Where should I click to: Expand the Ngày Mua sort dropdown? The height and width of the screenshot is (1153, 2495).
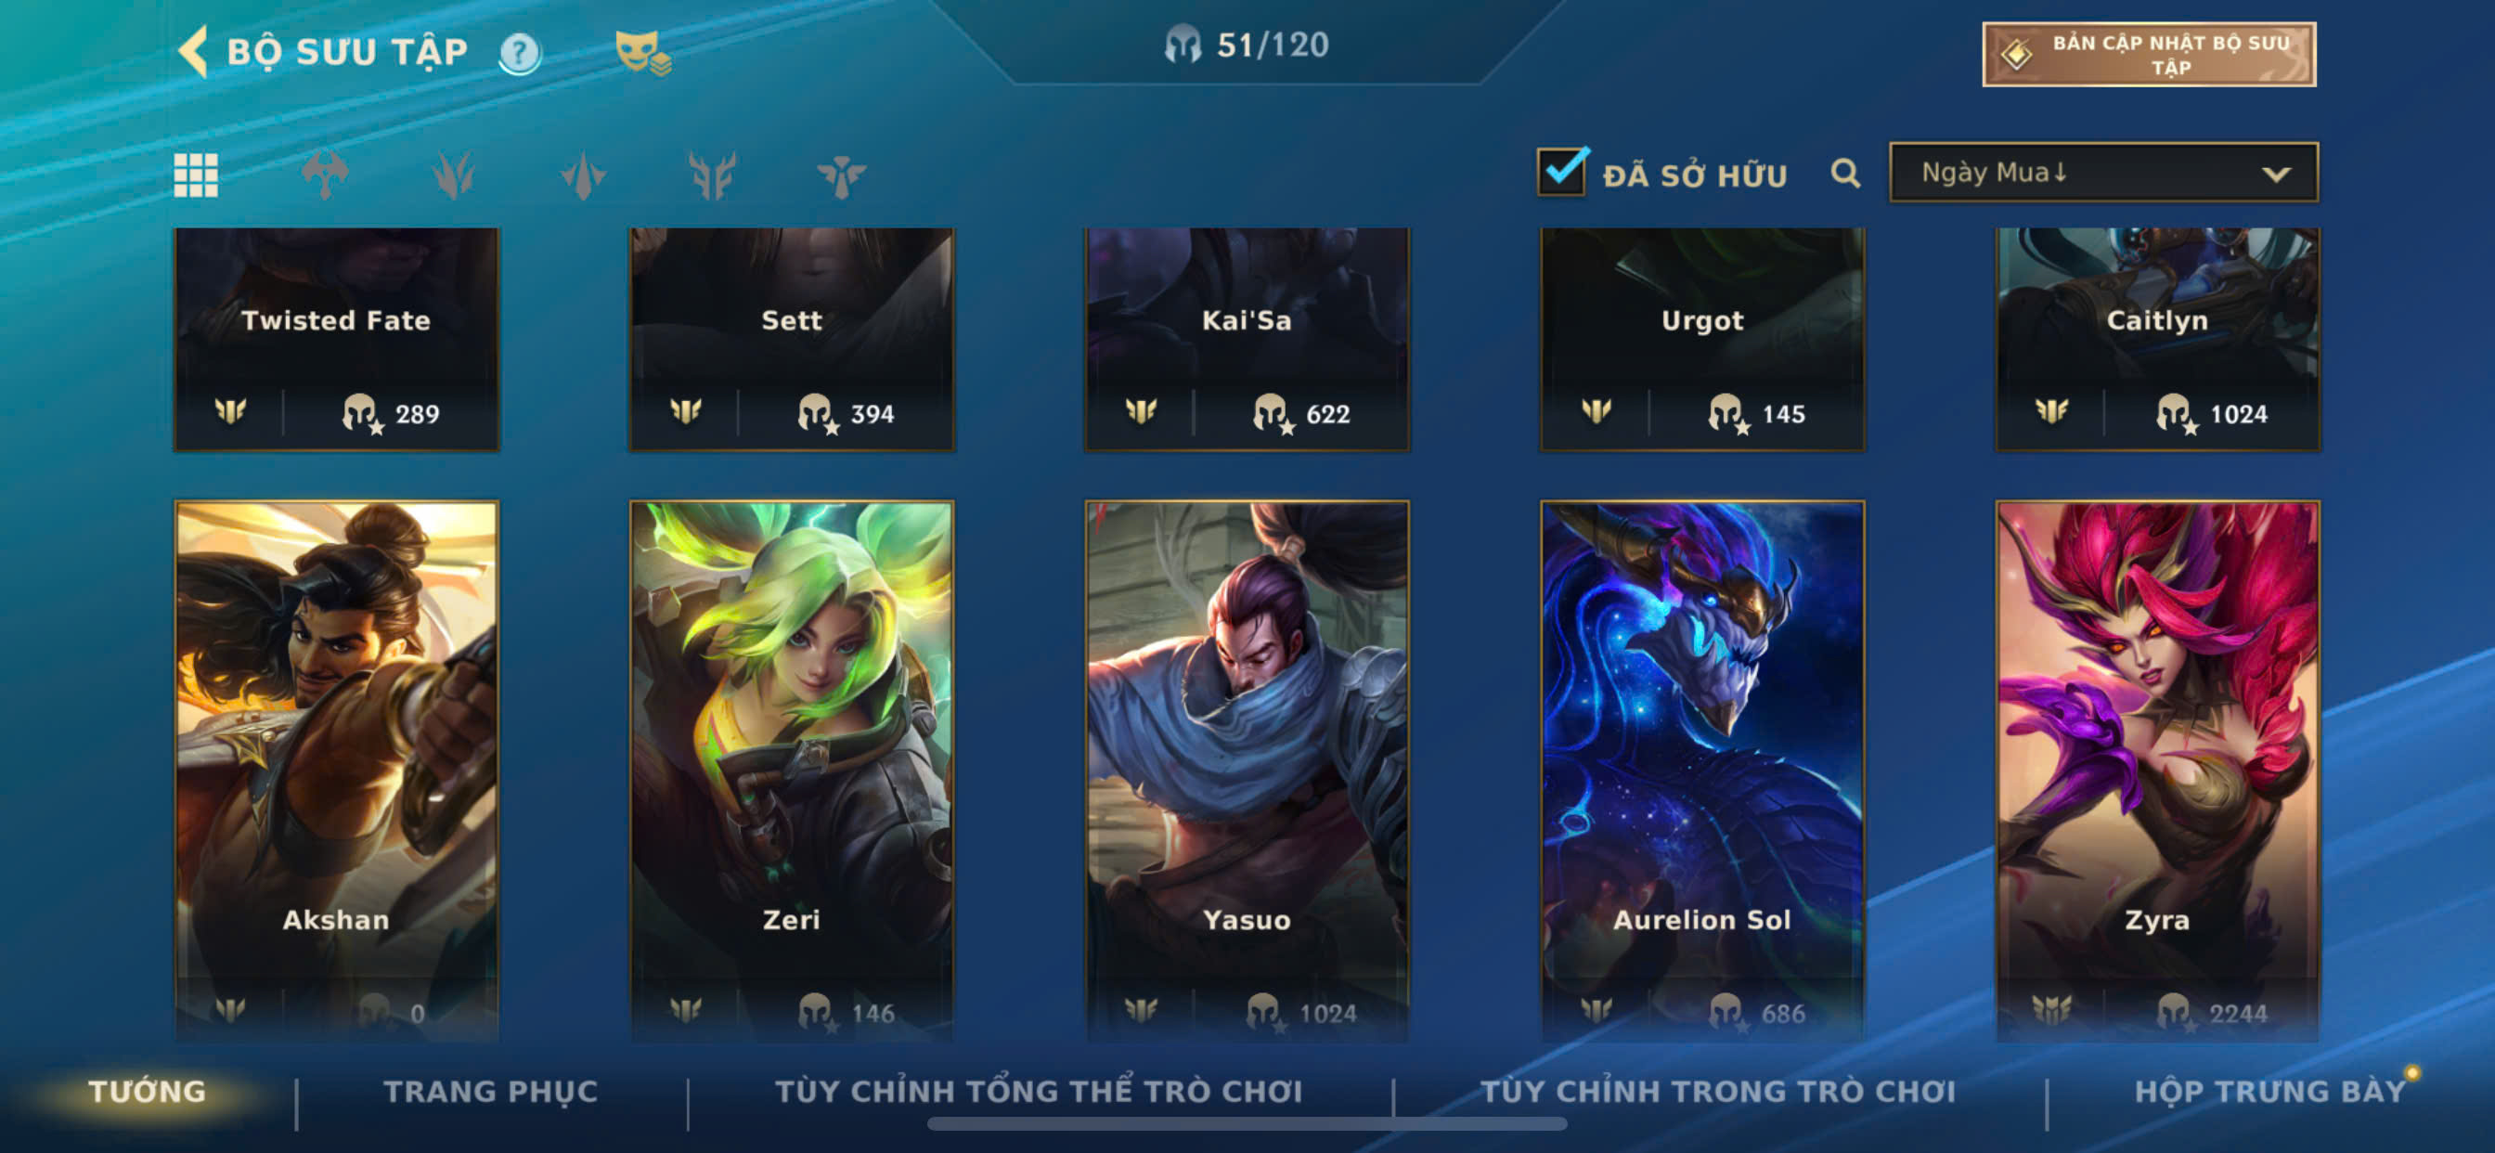[x=2103, y=173]
